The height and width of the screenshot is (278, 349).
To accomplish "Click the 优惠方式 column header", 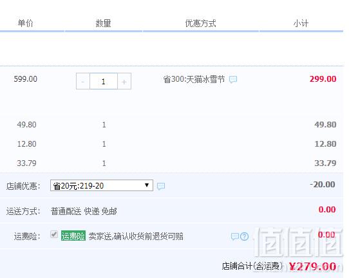I will (x=200, y=23).
